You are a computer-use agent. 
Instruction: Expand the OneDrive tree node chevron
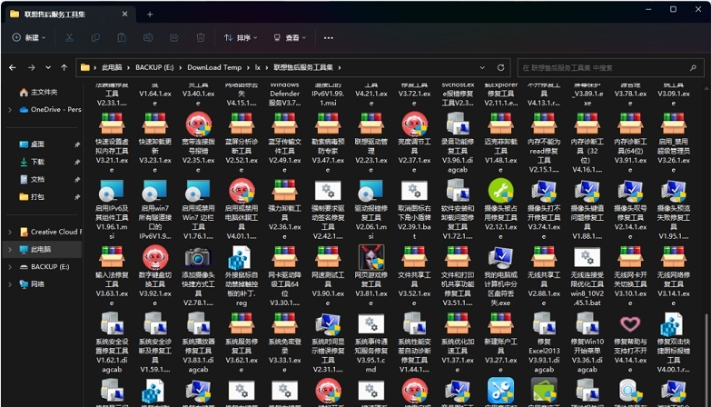coord(11,109)
